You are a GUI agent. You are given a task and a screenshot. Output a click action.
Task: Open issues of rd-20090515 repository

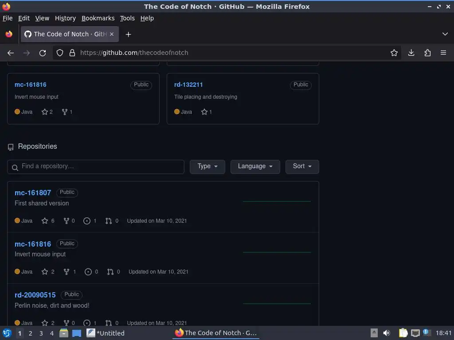(90, 323)
